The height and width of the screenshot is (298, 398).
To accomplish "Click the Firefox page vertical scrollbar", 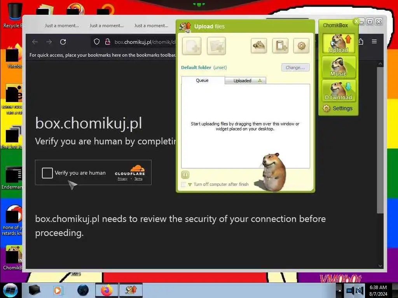I will click(380, 140).
